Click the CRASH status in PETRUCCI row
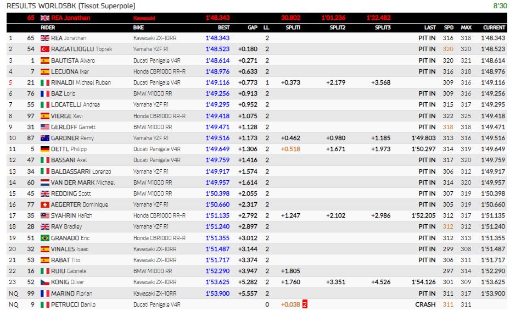This screenshot has width=521, height=316. coord(425,304)
